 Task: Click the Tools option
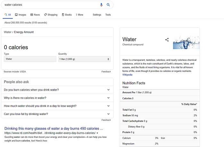click(x=108, y=15)
